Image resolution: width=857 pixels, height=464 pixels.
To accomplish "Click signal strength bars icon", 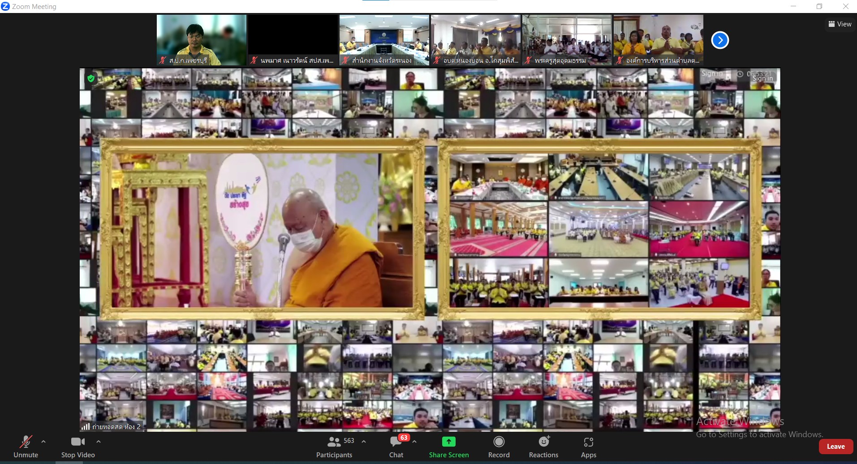I will pos(85,427).
